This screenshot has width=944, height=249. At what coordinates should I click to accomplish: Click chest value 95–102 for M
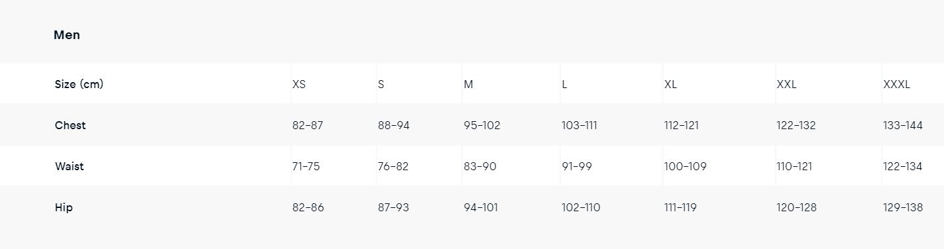482,126
